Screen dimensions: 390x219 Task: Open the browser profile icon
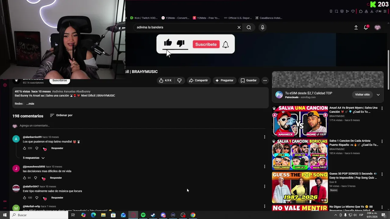tap(366, 11)
